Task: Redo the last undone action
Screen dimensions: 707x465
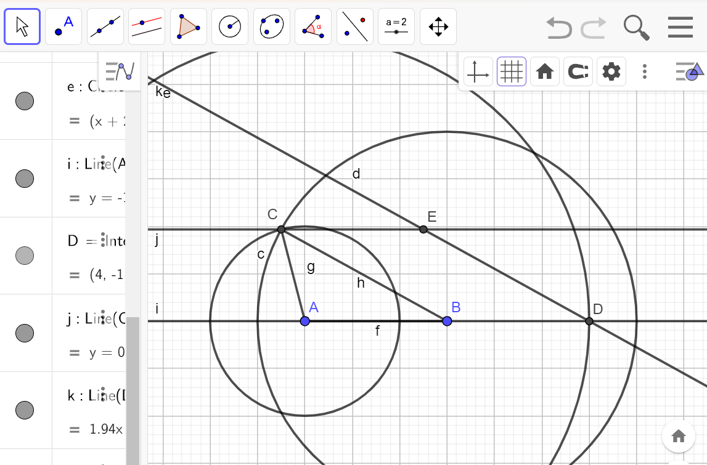Action: 594,28
